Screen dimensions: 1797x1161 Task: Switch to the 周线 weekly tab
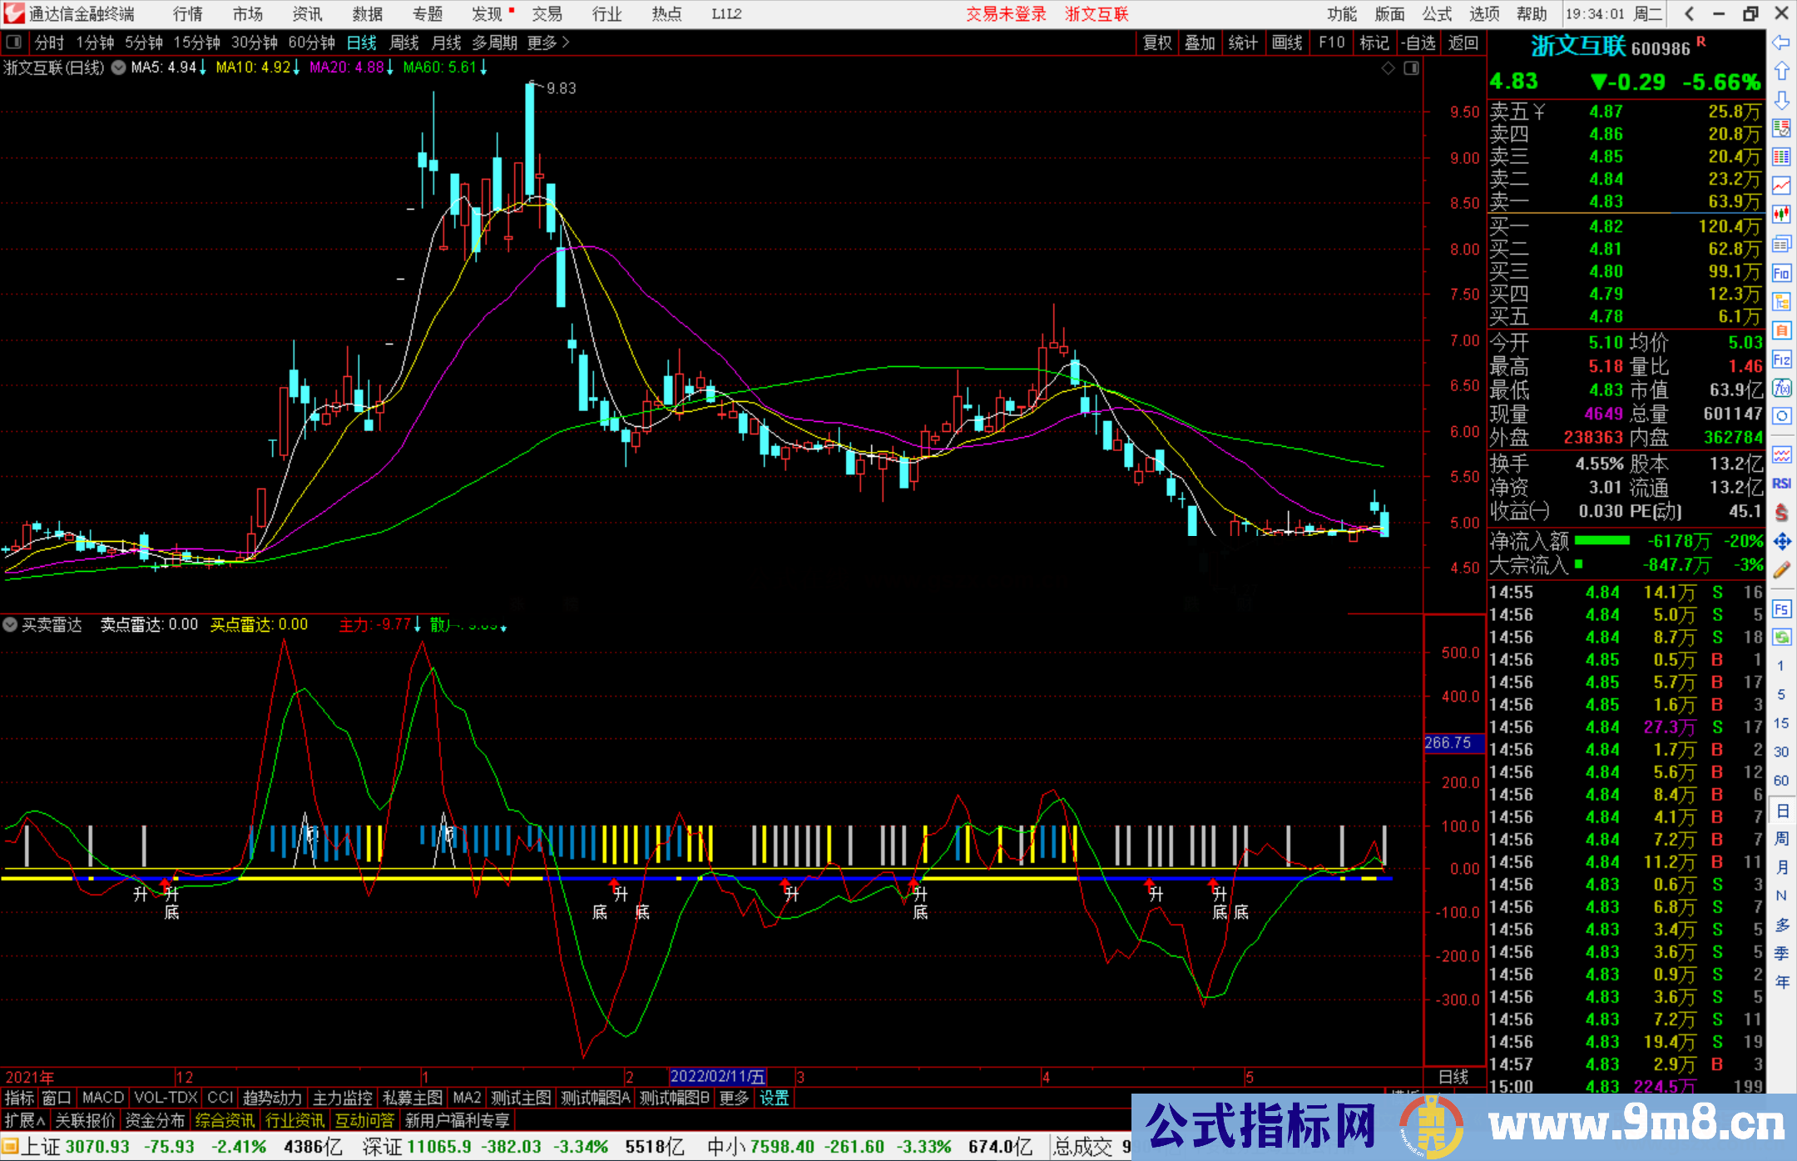[x=403, y=42]
